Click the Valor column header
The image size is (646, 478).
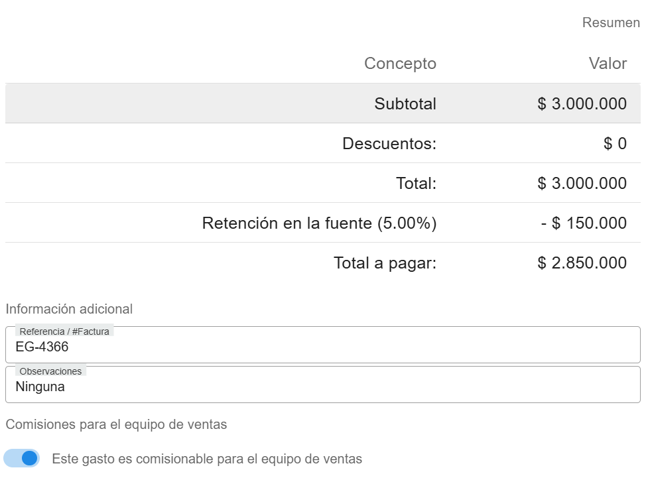tap(608, 64)
